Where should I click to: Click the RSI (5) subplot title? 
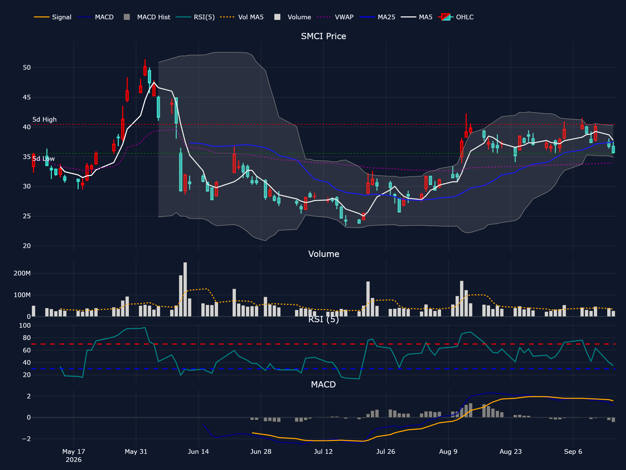pos(323,319)
